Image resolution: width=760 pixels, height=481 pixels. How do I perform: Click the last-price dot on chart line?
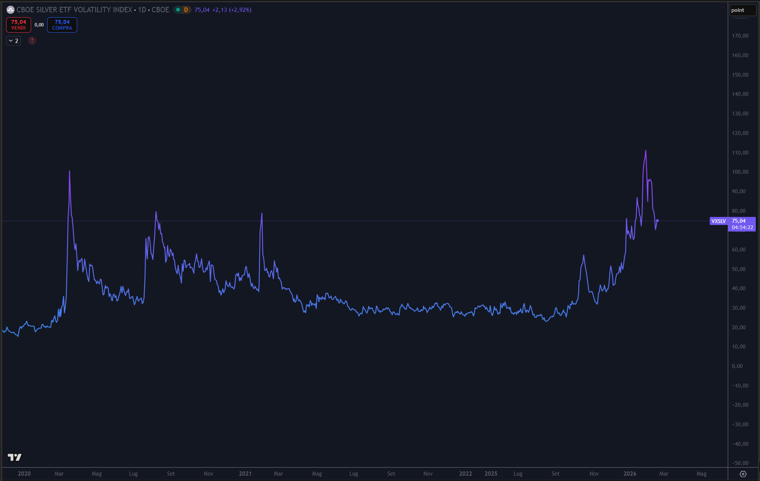click(x=657, y=221)
